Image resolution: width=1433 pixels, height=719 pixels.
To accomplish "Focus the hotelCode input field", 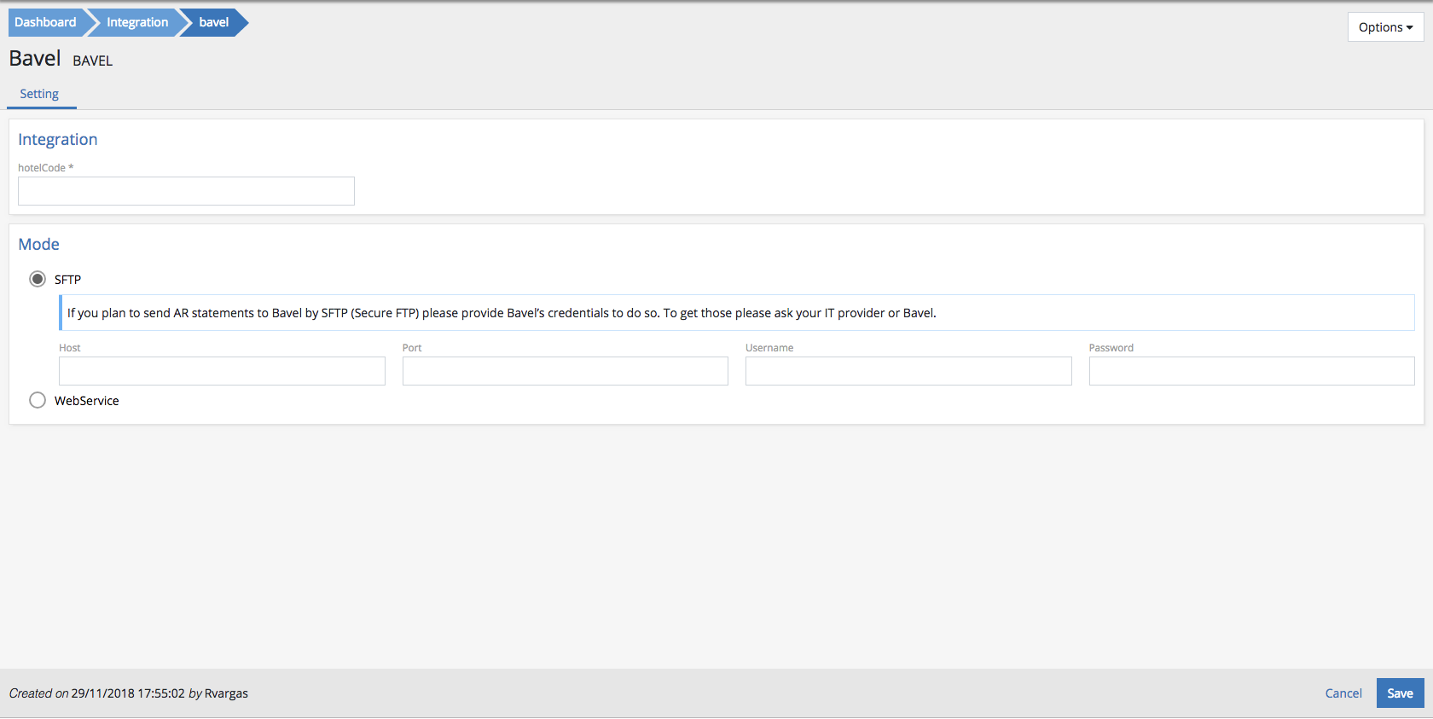I will [x=186, y=191].
